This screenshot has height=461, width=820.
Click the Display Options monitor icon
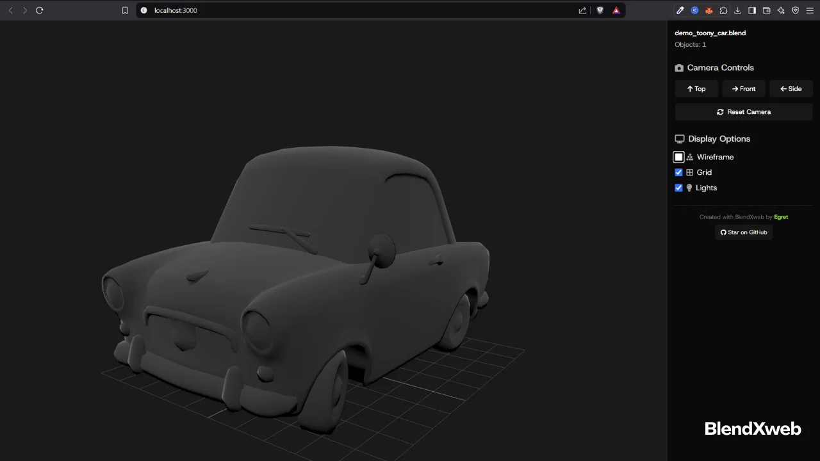[x=680, y=138]
